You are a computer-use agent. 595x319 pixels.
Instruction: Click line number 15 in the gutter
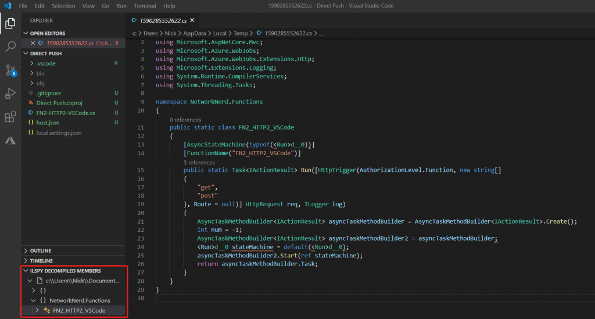(x=141, y=170)
